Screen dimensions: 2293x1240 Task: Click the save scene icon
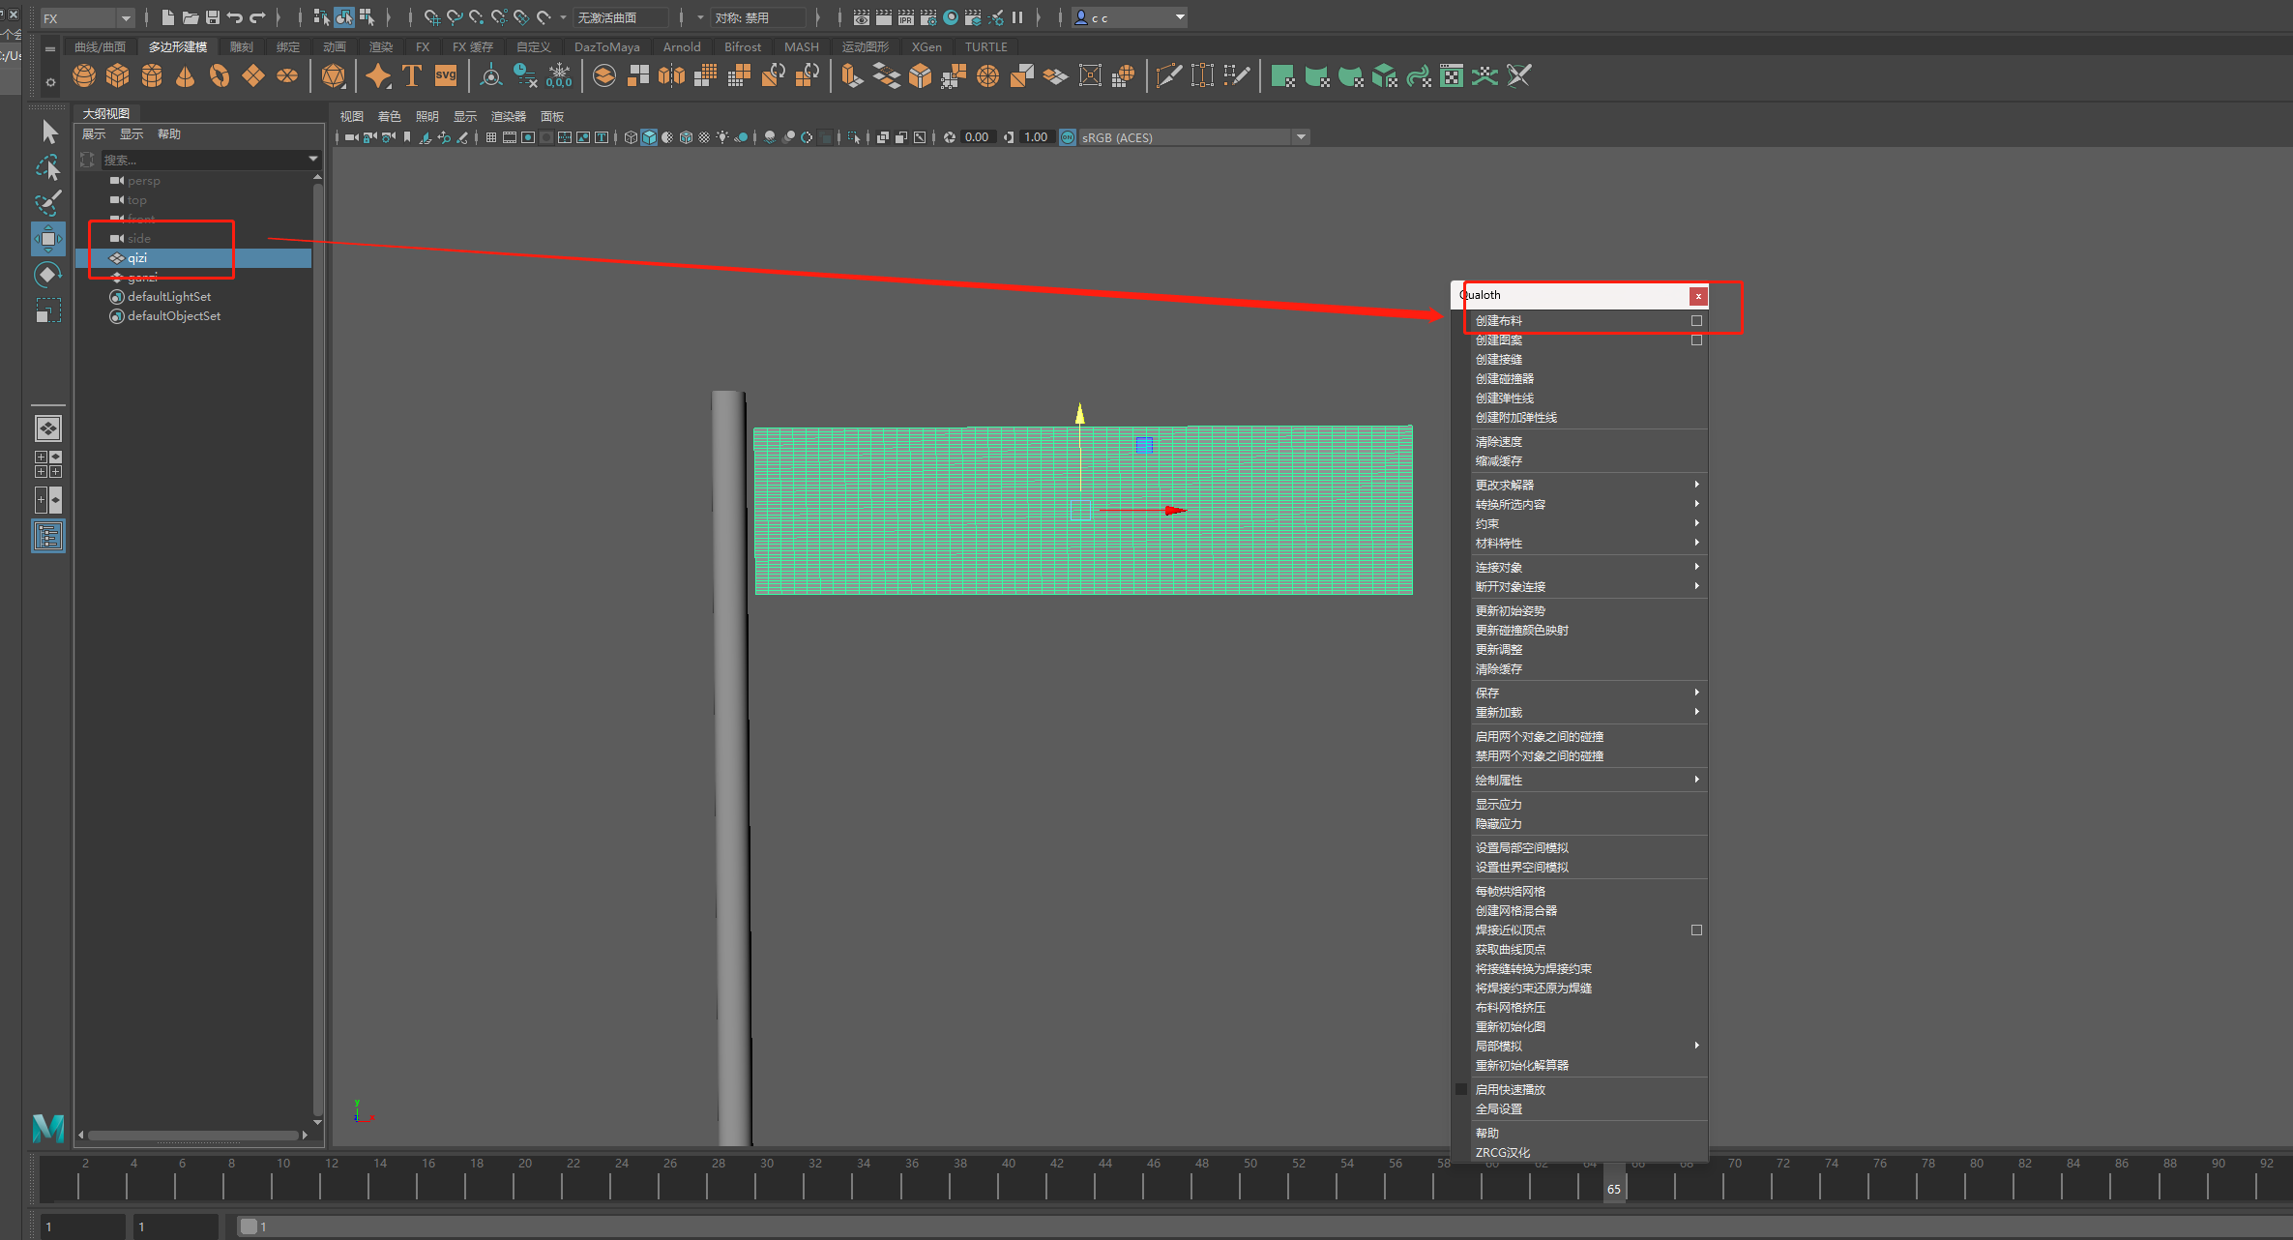point(213,17)
